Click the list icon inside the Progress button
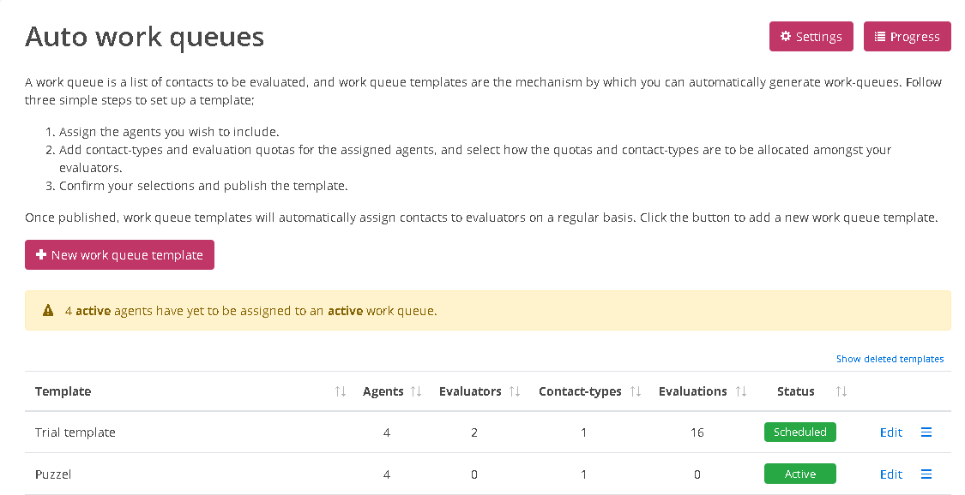This screenshot has width=965, height=495. 879,36
